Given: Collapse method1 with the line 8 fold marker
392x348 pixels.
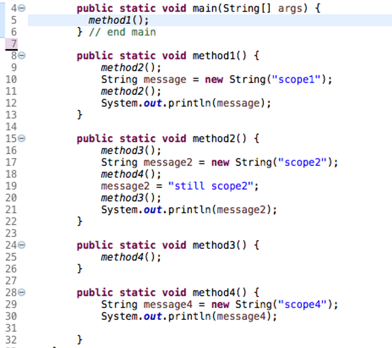Looking at the screenshot, I should click(22, 56).
